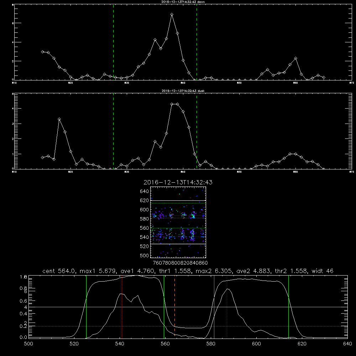Click the 'widt 46' value in the stats header
Screen dimensions: 356x356
pos(323,271)
